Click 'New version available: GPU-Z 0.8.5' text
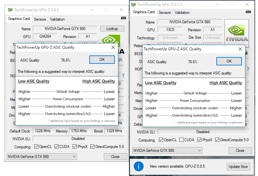Image resolution: width=258 pixels, height=176 pixels. [x=177, y=166]
